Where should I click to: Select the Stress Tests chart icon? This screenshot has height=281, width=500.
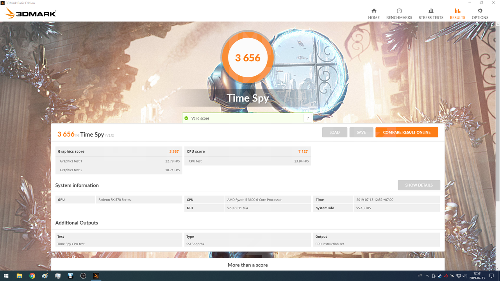click(431, 12)
